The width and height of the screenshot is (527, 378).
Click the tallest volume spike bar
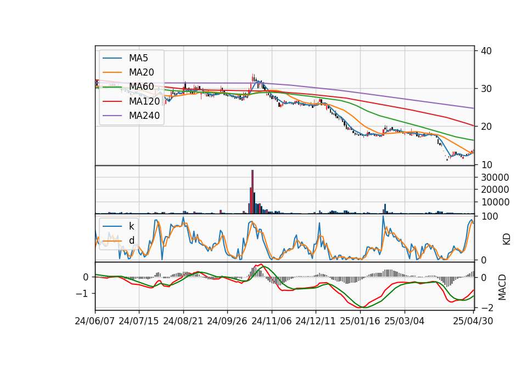click(253, 192)
